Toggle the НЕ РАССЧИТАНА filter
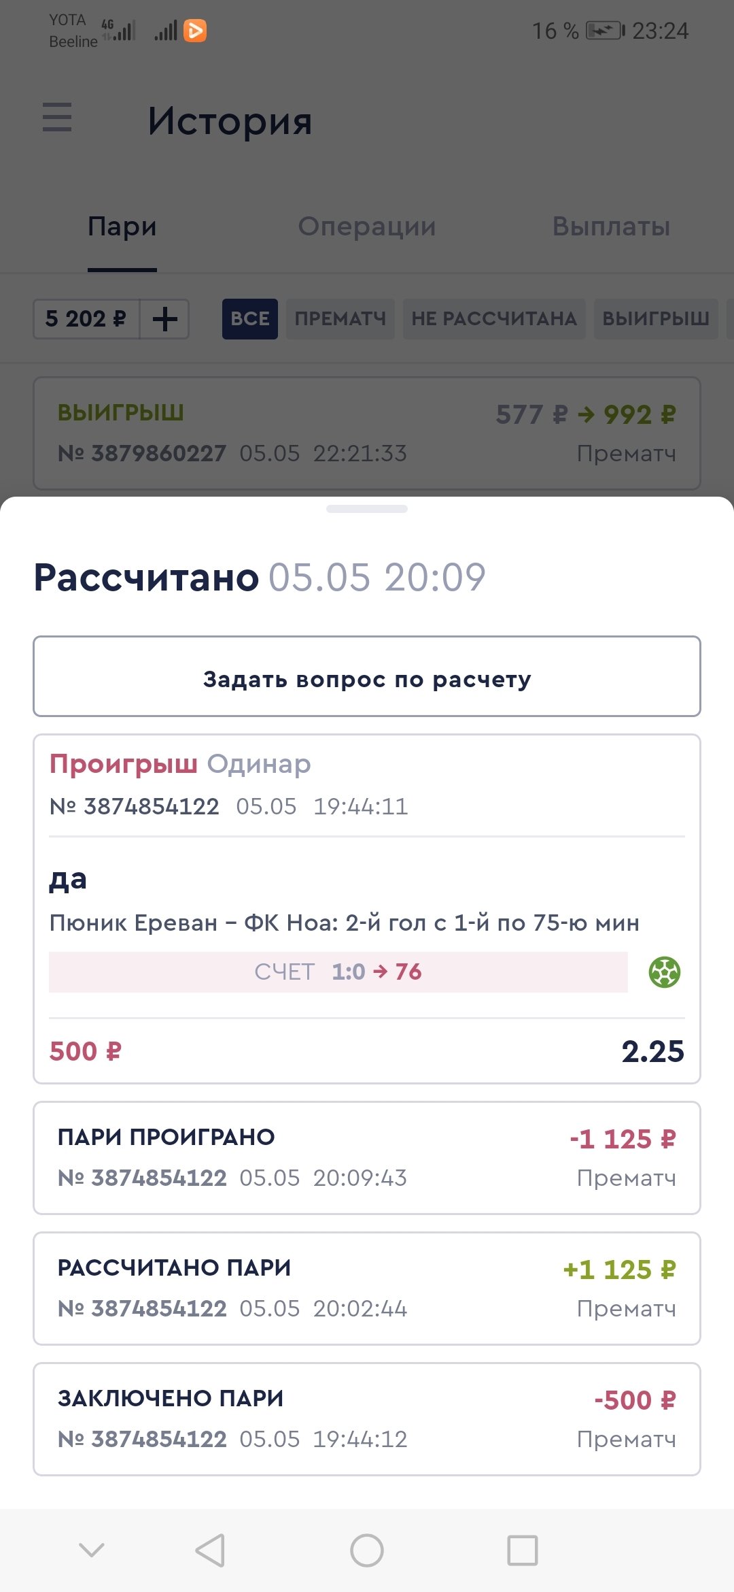This screenshot has width=734, height=1592. (x=494, y=318)
